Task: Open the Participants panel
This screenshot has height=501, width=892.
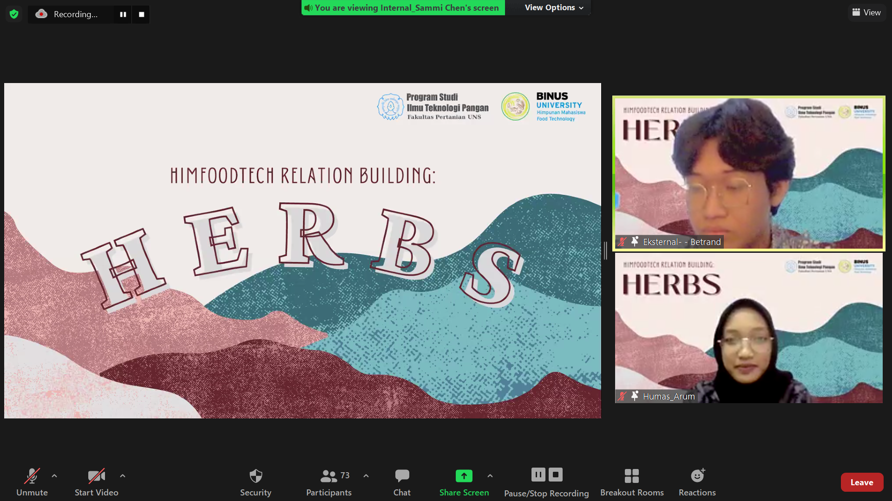Action: (x=329, y=482)
